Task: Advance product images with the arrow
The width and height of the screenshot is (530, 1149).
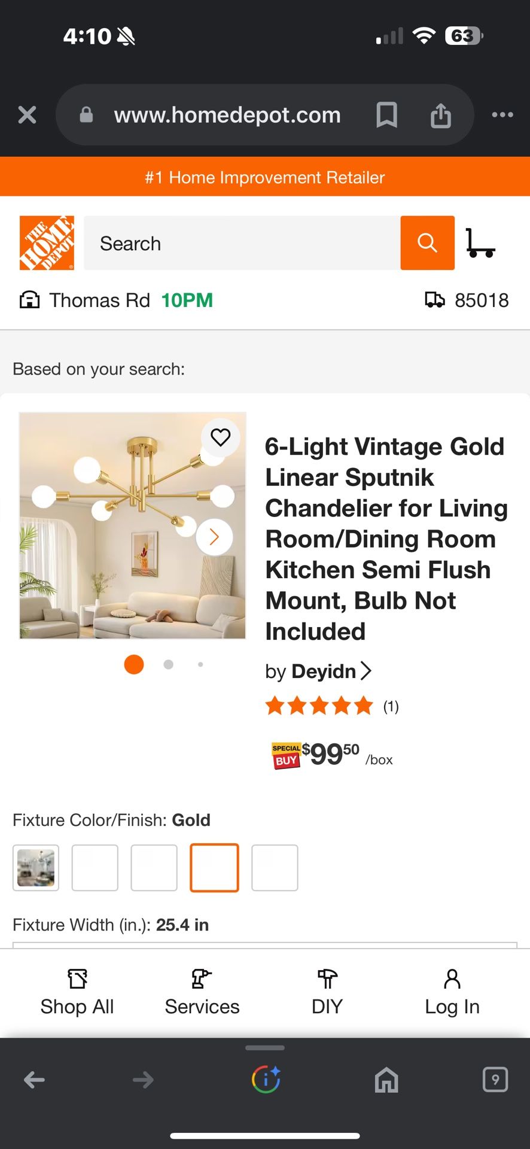Action: pos(214,537)
